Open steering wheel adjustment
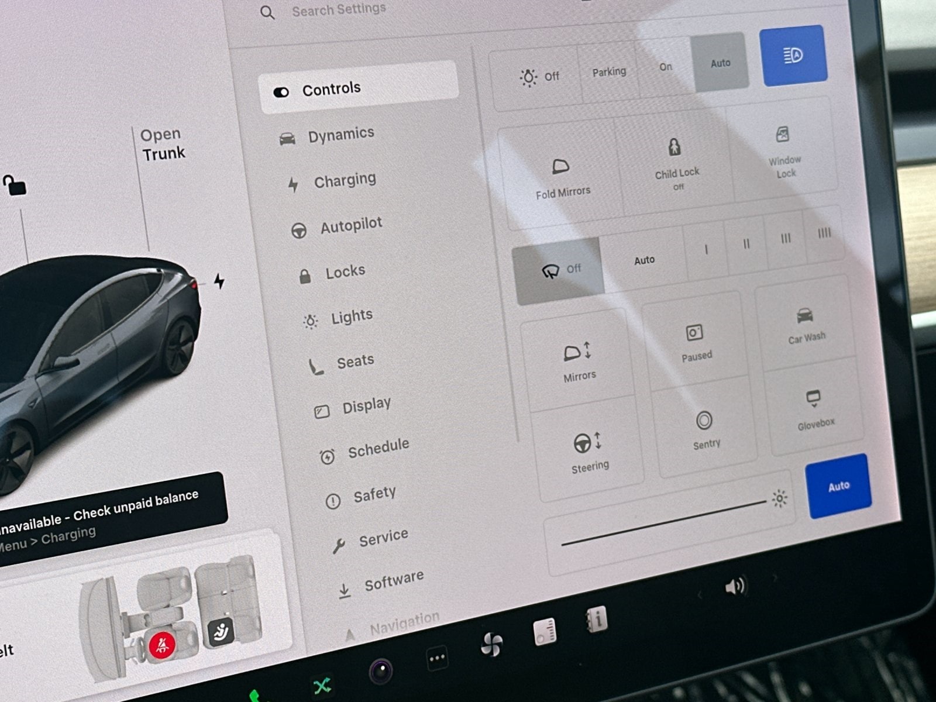This screenshot has height=702, width=936. point(589,451)
